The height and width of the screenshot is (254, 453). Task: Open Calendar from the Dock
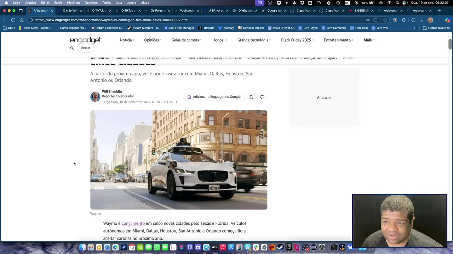pyautogui.click(x=132, y=247)
